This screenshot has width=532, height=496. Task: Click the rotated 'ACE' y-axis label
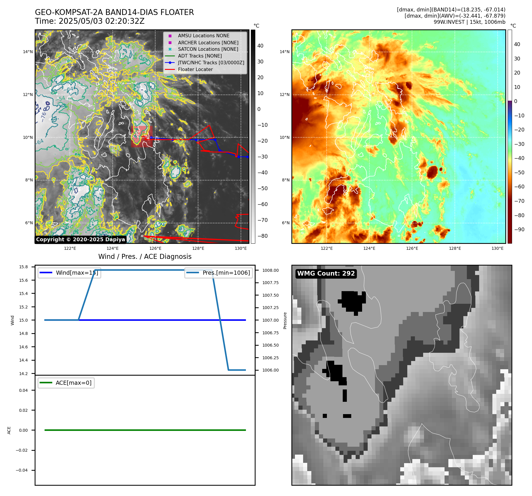pos(9,430)
